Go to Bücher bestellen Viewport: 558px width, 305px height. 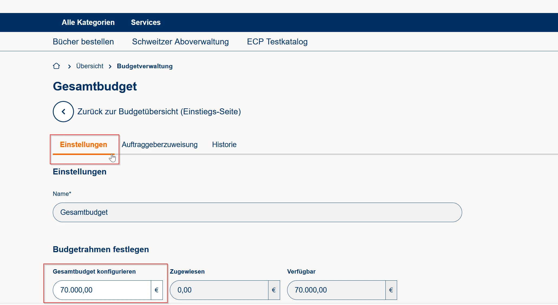coord(83,42)
